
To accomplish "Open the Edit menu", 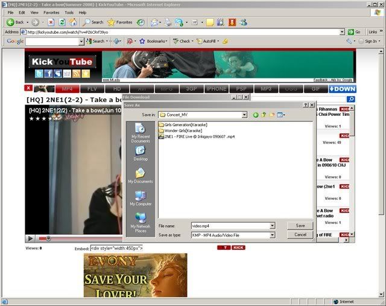I will [x=22, y=13].
